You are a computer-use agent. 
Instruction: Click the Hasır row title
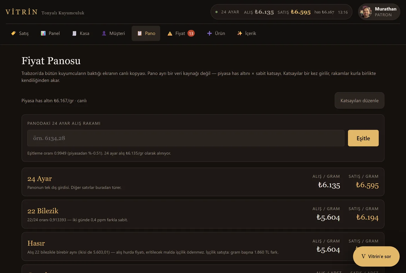click(36, 243)
